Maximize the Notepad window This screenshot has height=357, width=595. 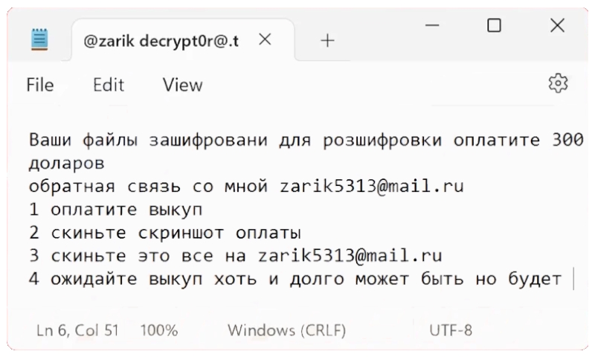click(494, 26)
